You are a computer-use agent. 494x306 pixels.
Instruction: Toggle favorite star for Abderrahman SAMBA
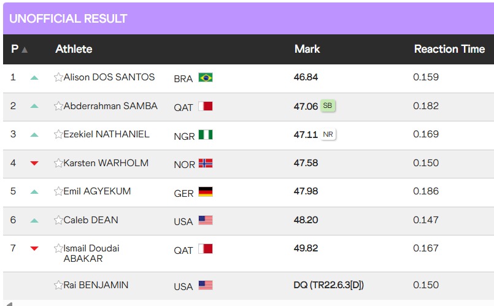coord(58,106)
